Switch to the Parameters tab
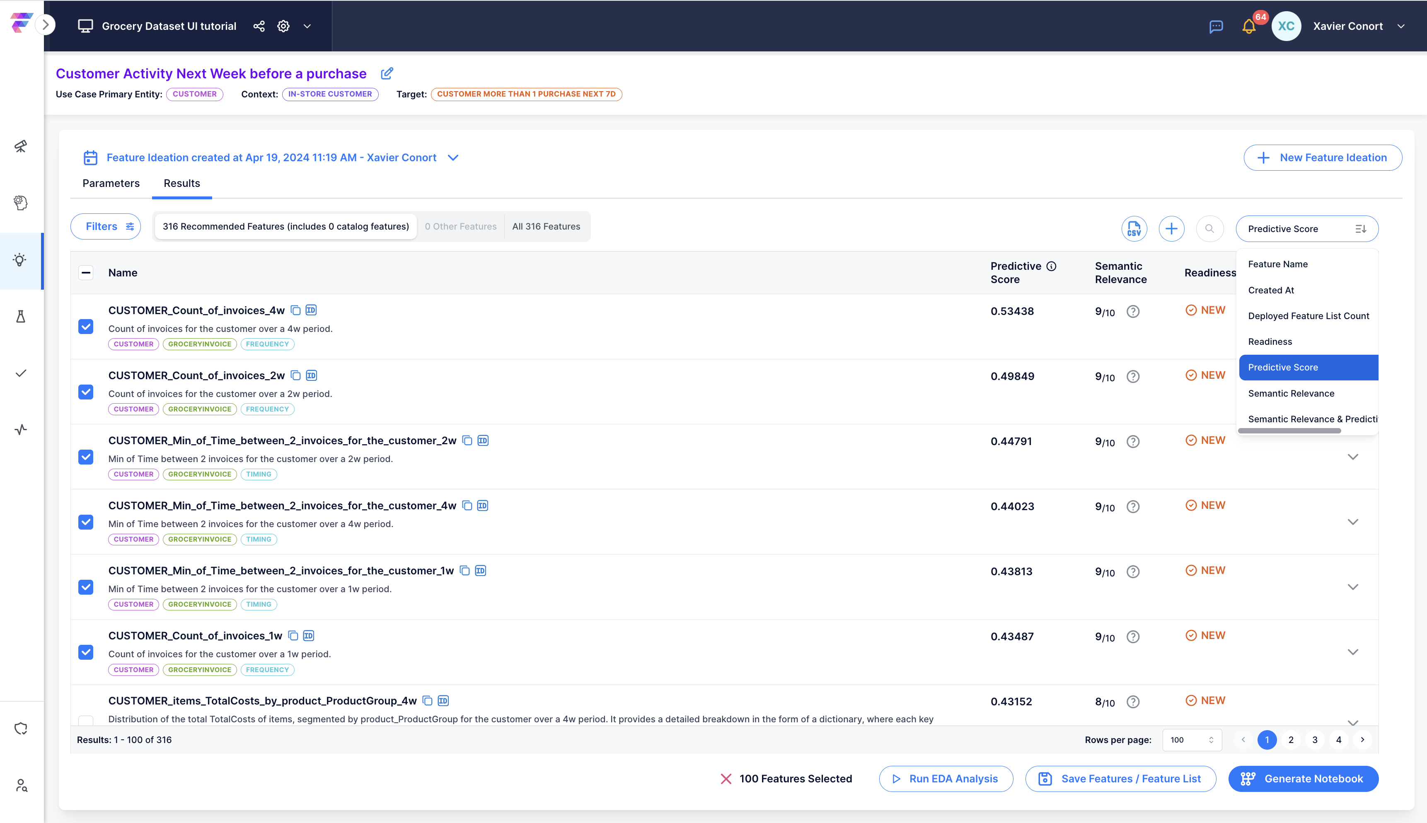 111,183
